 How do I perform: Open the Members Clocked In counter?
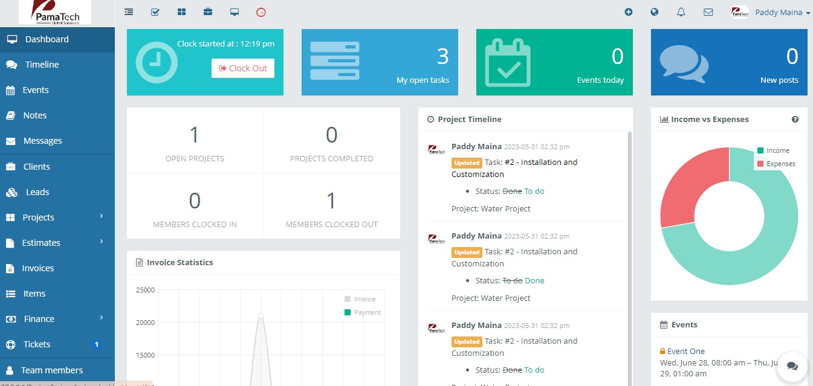click(x=195, y=206)
